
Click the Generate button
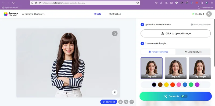point(176,96)
